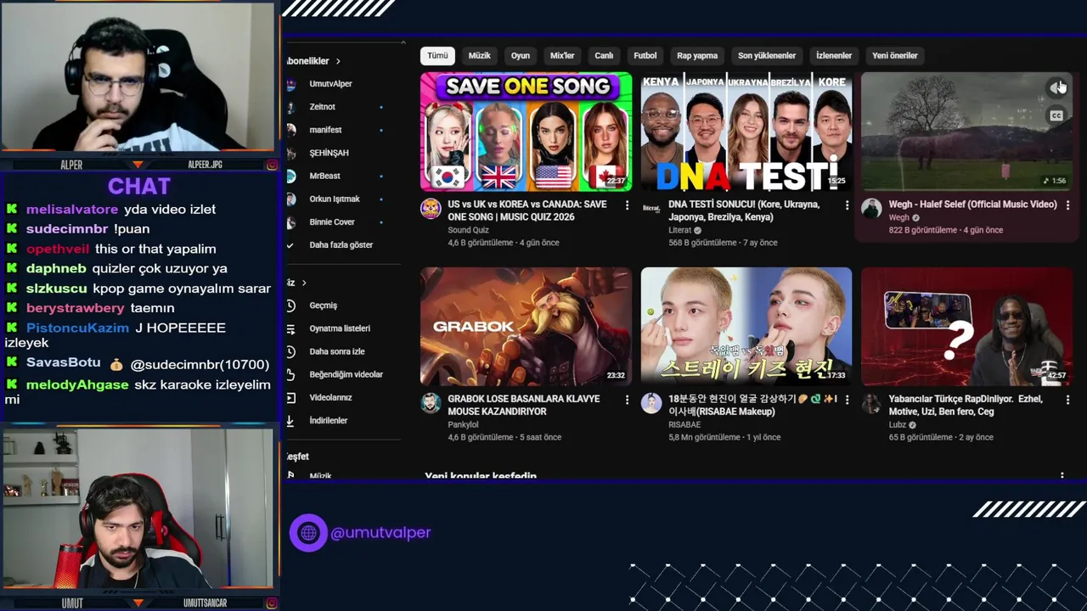Click Instagram icon next to UMUTTSANCAR
This screenshot has height=611, width=1087.
point(272,603)
